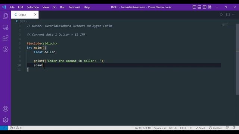Close the D2R.c editor tab
Viewport: 239px width, 134px height.
pyautogui.click(x=35, y=15)
